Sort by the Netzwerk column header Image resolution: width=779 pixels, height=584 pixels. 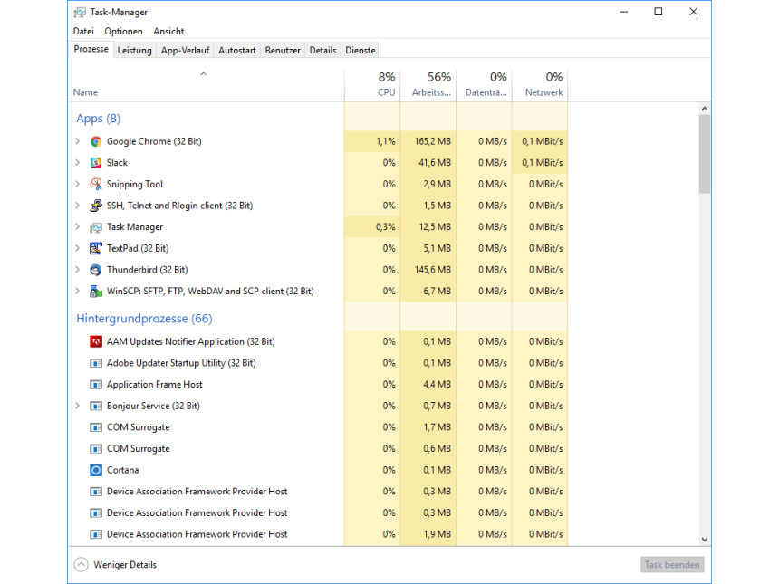[x=540, y=85]
